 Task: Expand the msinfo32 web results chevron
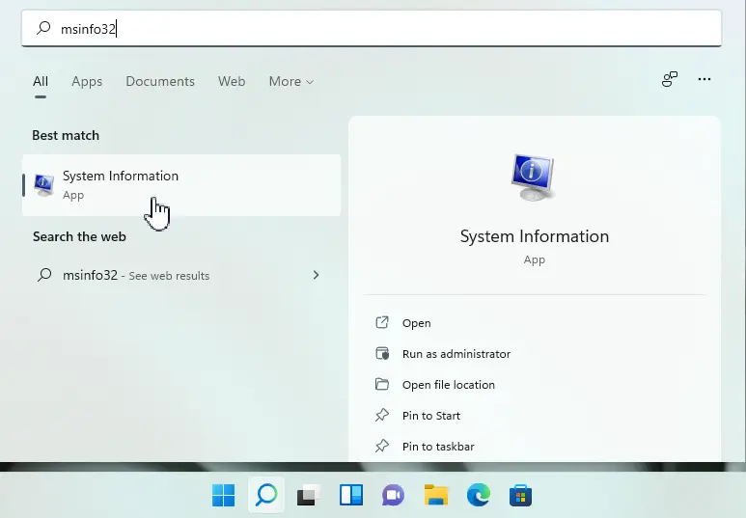(316, 275)
